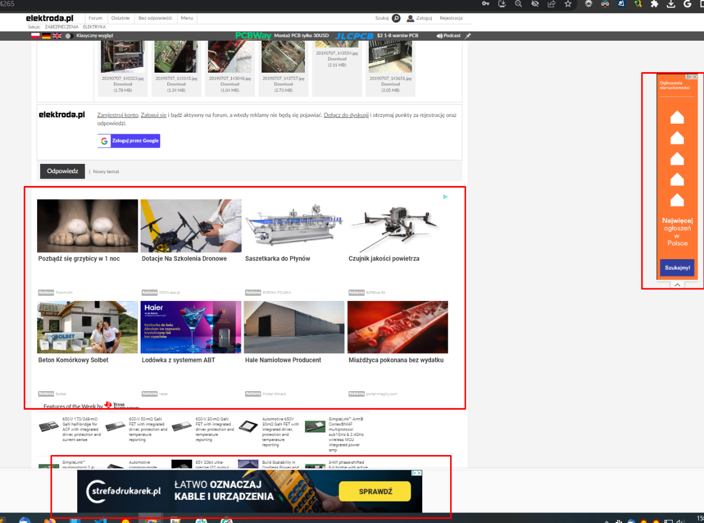Open thumbnail of 20190707_143048.jpg
The height and width of the screenshot is (523, 704).
(230, 56)
